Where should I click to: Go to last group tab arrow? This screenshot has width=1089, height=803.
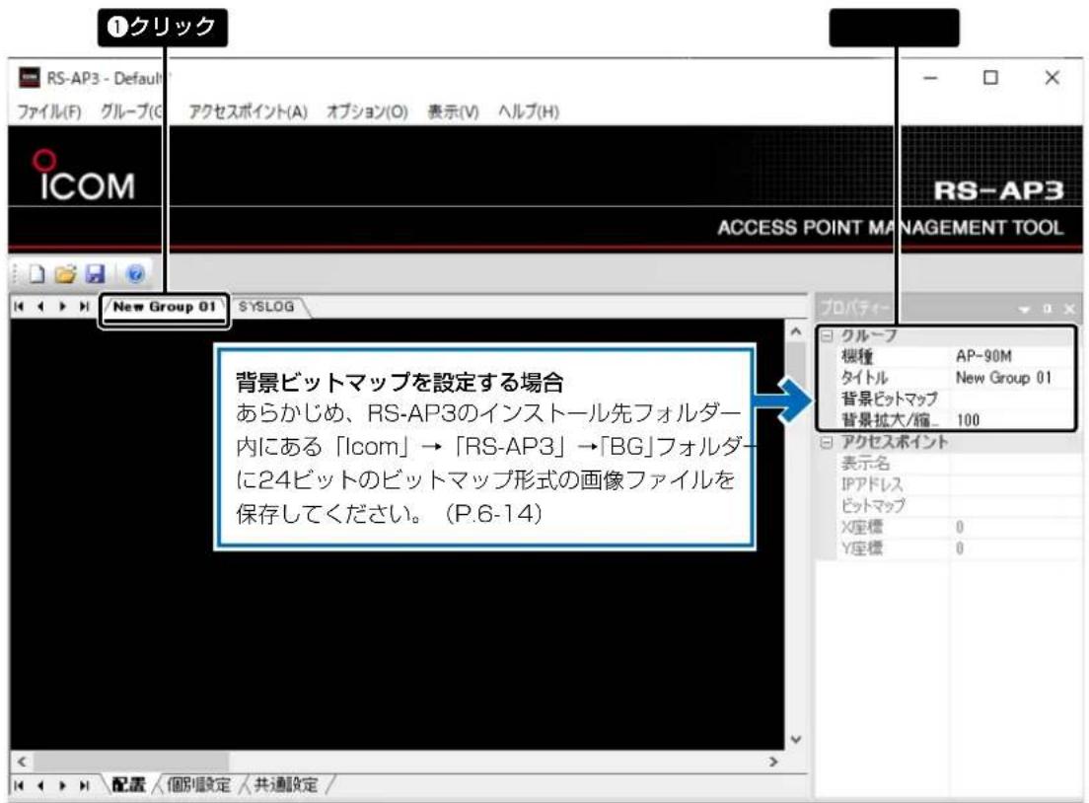84,307
